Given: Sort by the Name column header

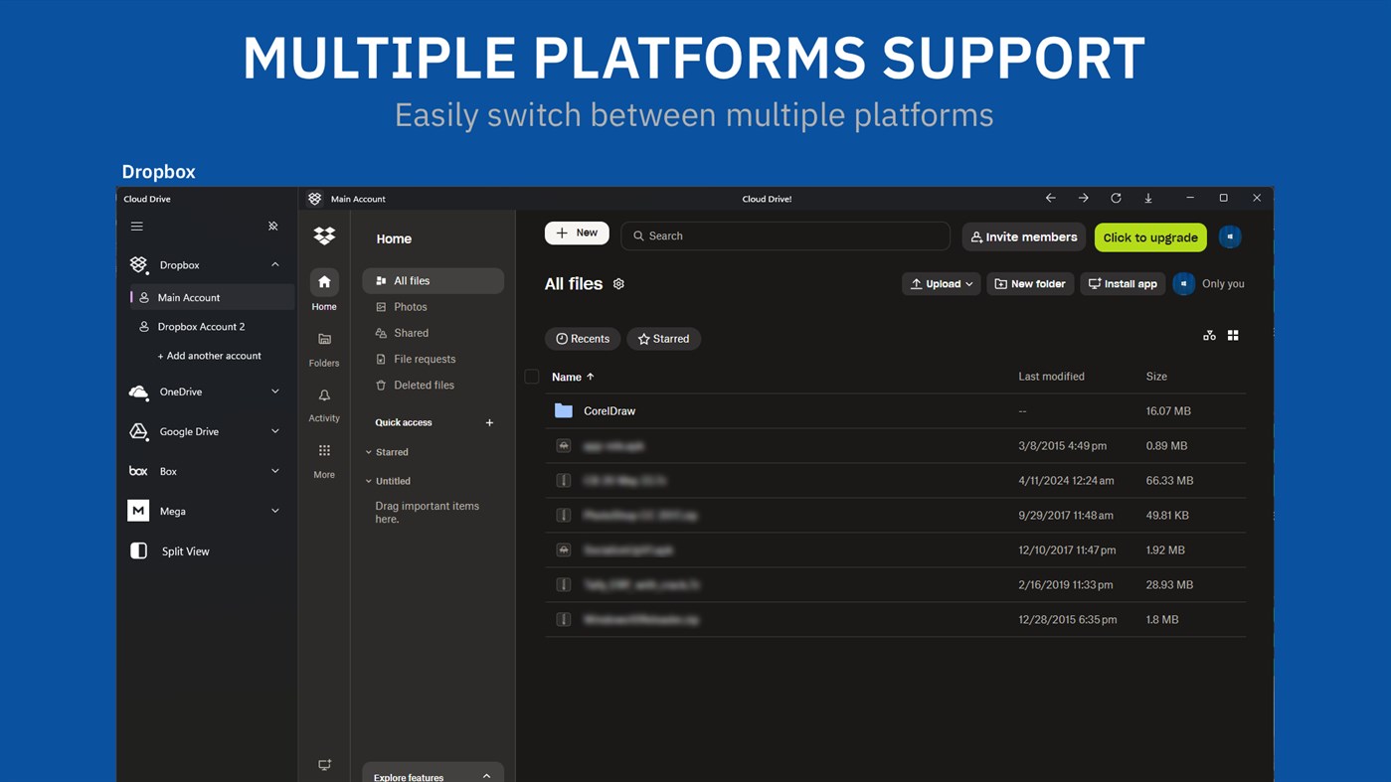Looking at the screenshot, I should pyautogui.click(x=573, y=377).
